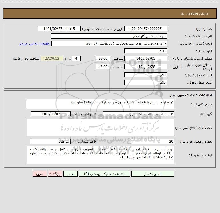Click delivery province field 'ایلام'
220x213 pixels.
tap(146, 75)
